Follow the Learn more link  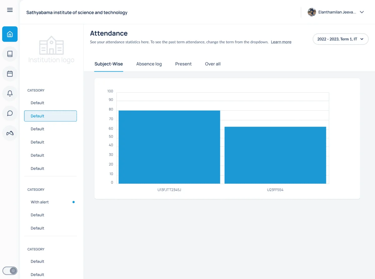pyautogui.click(x=281, y=42)
